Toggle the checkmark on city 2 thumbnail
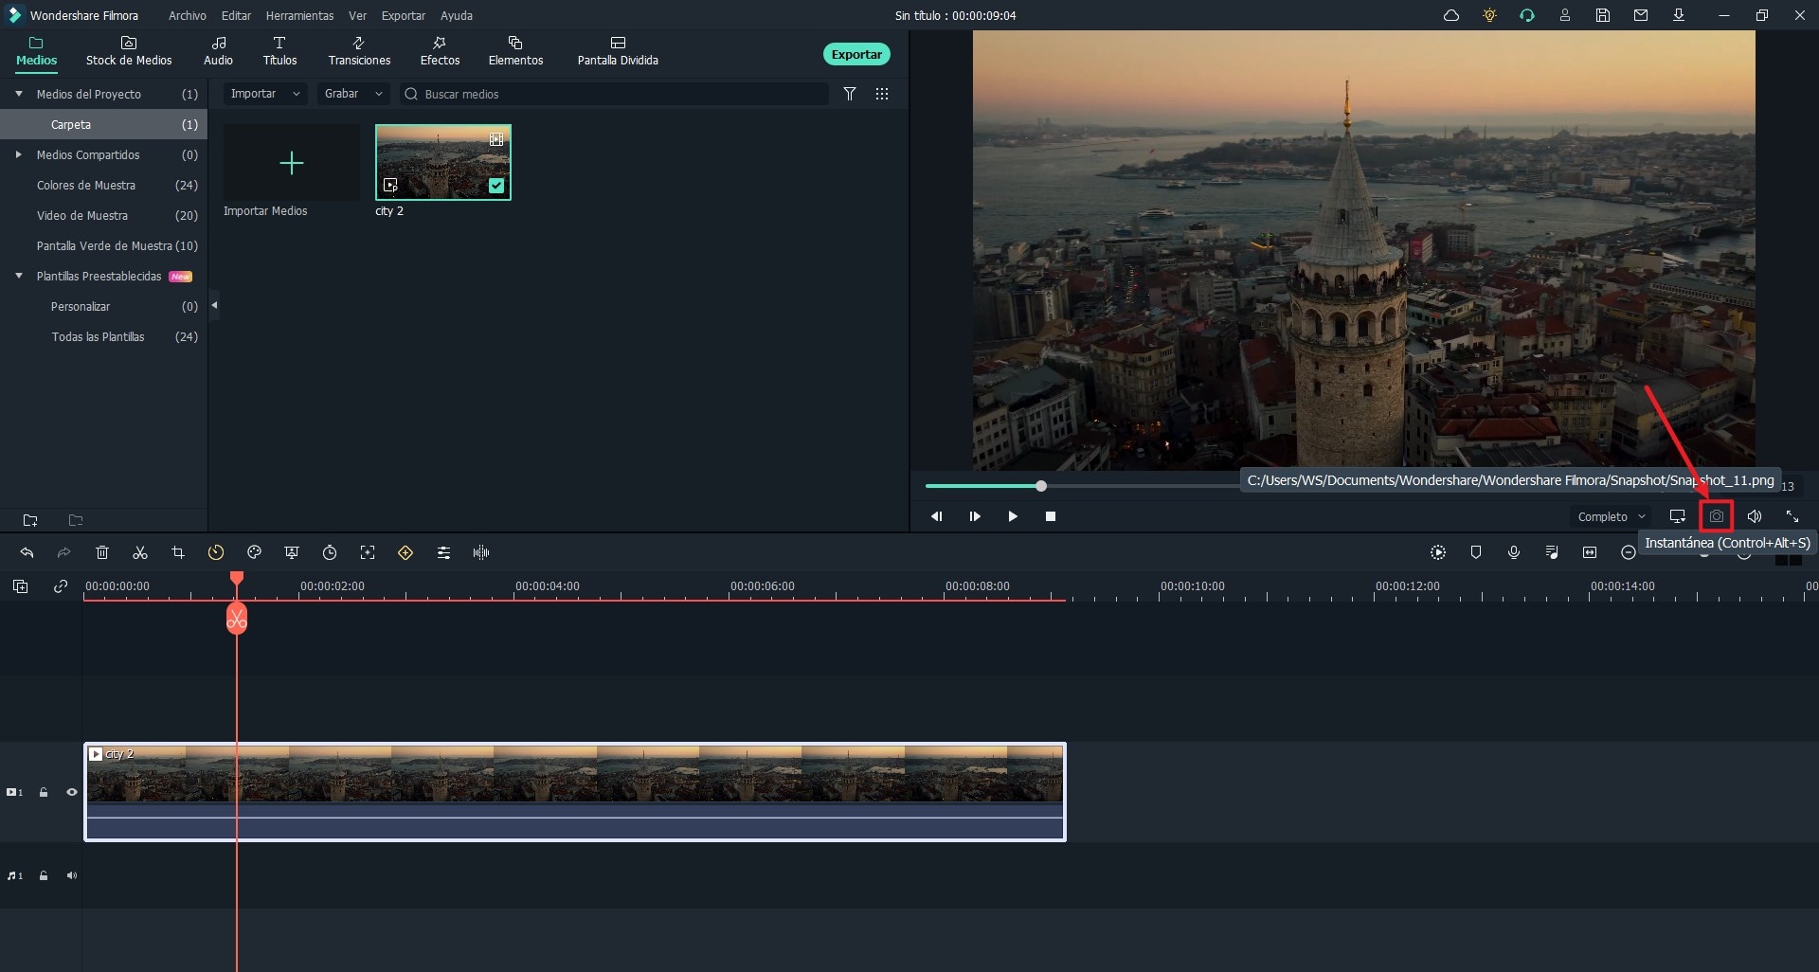The image size is (1819, 972). 496,186
